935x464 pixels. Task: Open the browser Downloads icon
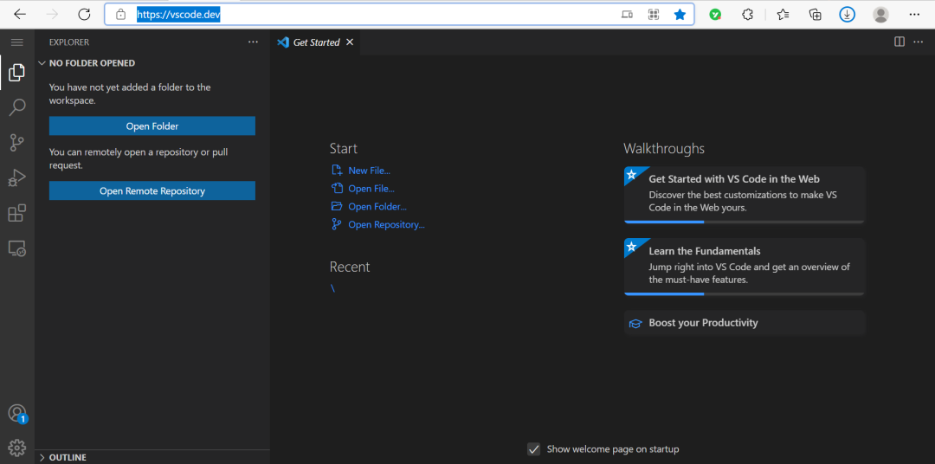[847, 15]
